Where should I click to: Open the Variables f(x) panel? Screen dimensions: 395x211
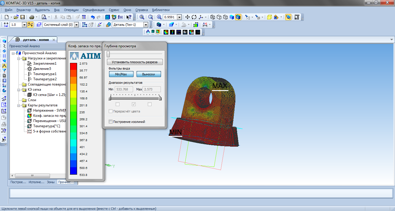(x=120, y=17)
